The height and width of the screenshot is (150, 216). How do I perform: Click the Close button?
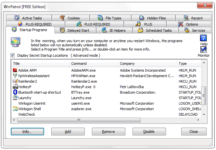(194, 132)
